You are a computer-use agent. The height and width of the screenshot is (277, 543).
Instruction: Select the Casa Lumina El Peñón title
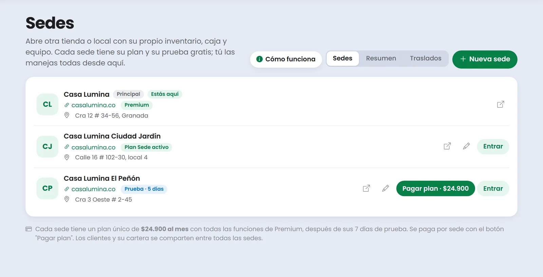click(x=102, y=178)
